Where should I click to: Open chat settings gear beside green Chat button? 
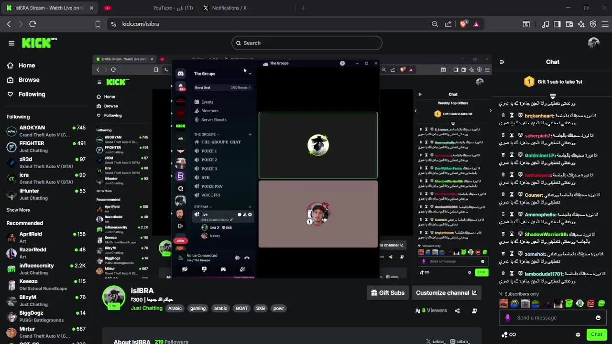(578, 335)
